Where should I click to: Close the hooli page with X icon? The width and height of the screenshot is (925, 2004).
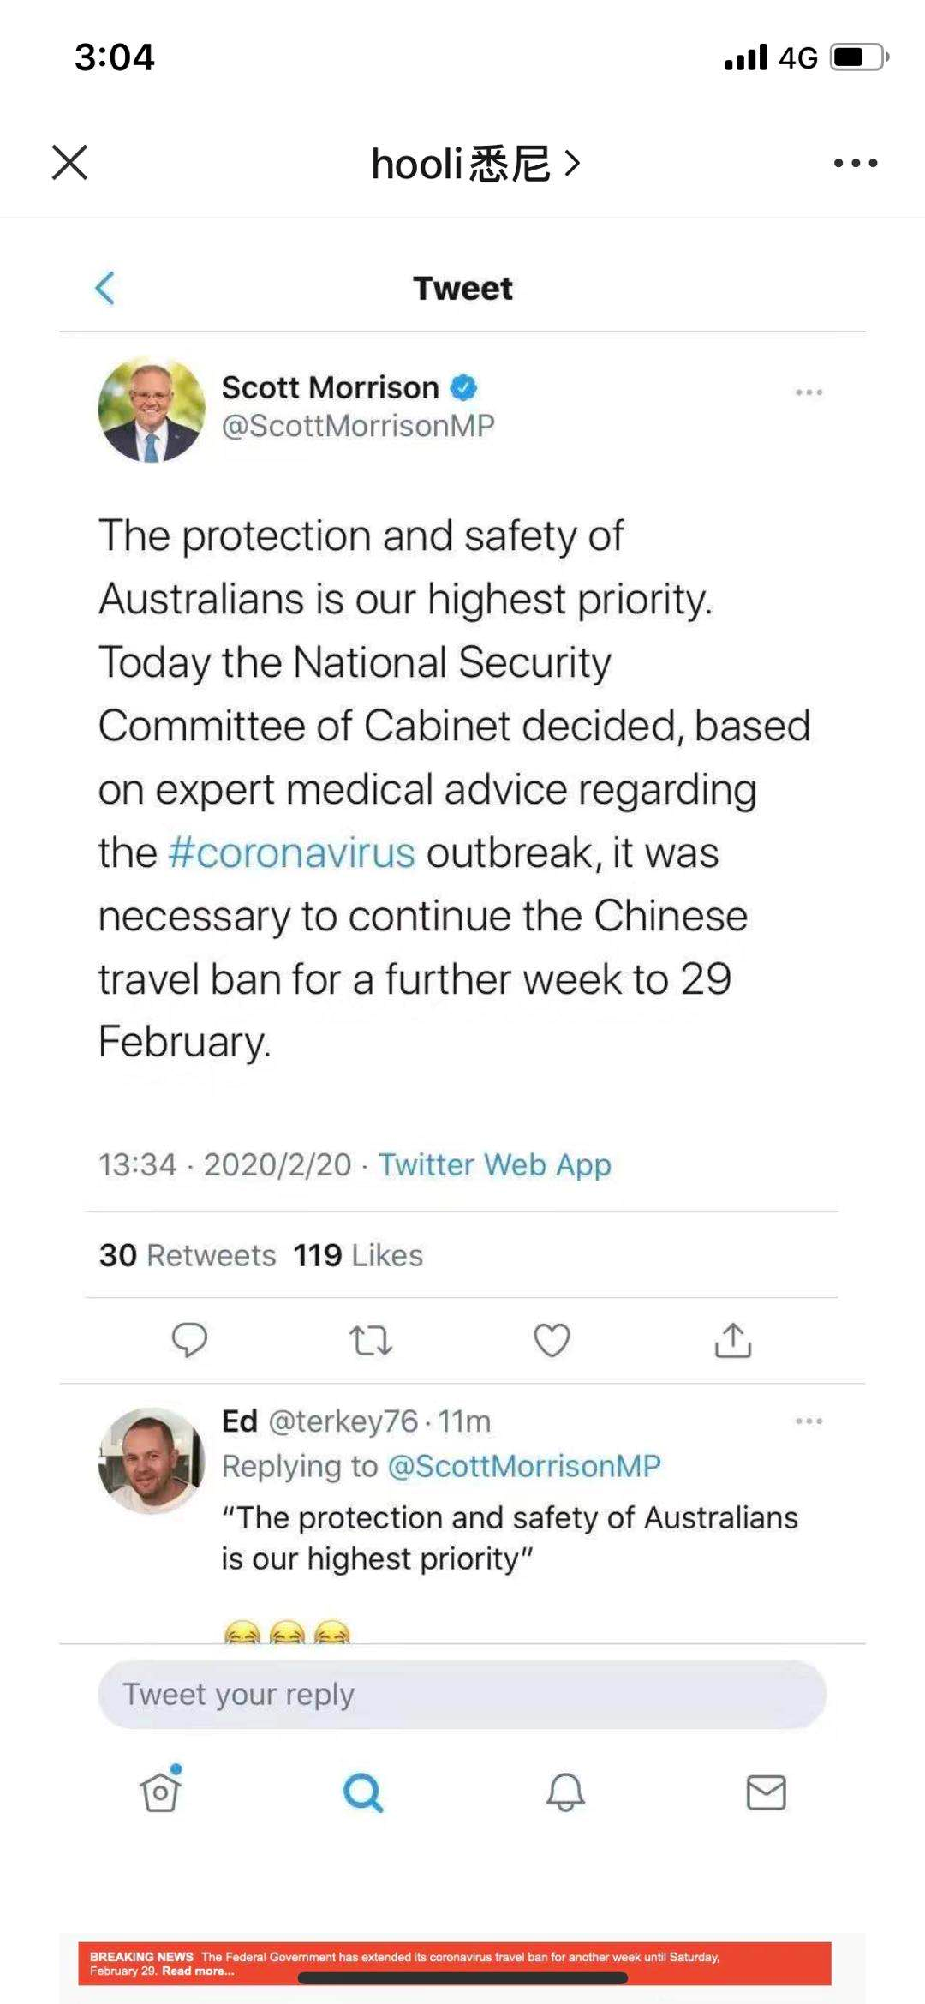(x=69, y=162)
